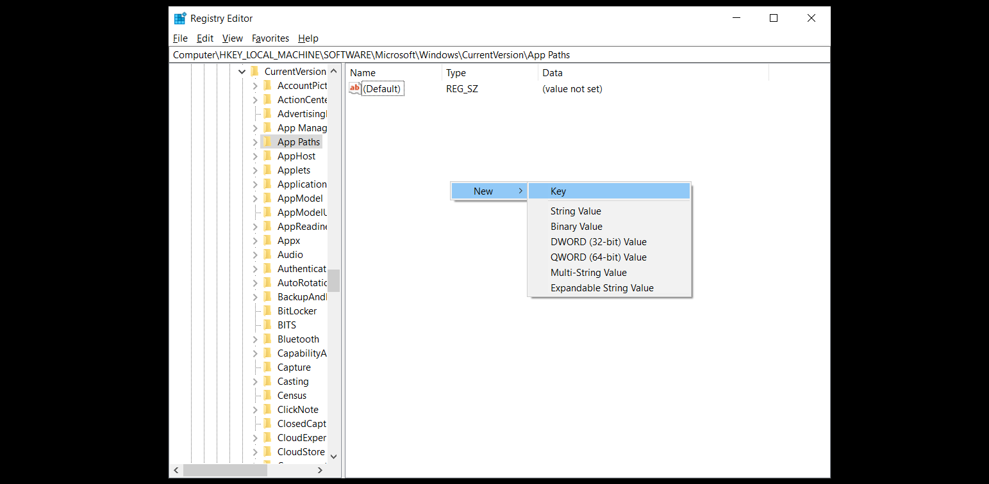Image resolution: width=989 pixels, height=484 pixels.
Task: Expand the Bluetooth key arrow
Action: coord(255,339)
